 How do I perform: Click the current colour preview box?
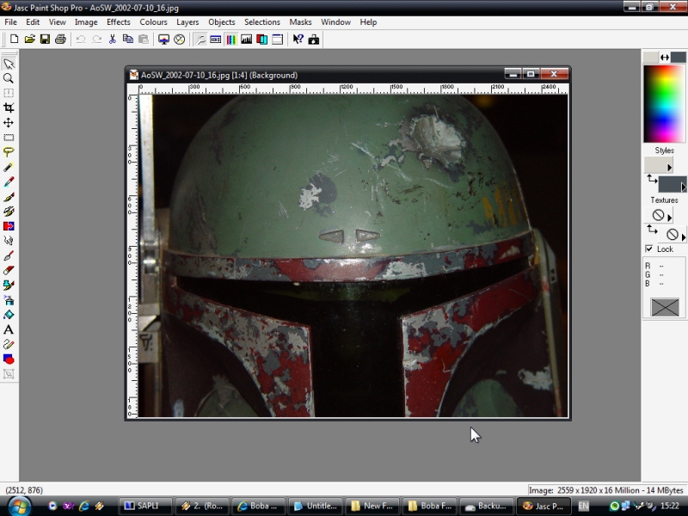[x=665, y=307]
